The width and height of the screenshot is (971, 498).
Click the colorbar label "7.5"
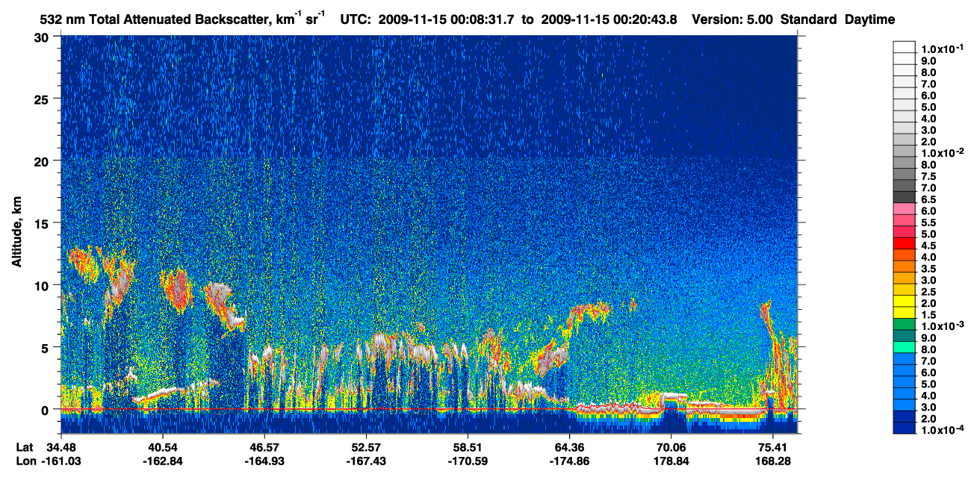tap(928, 175)
